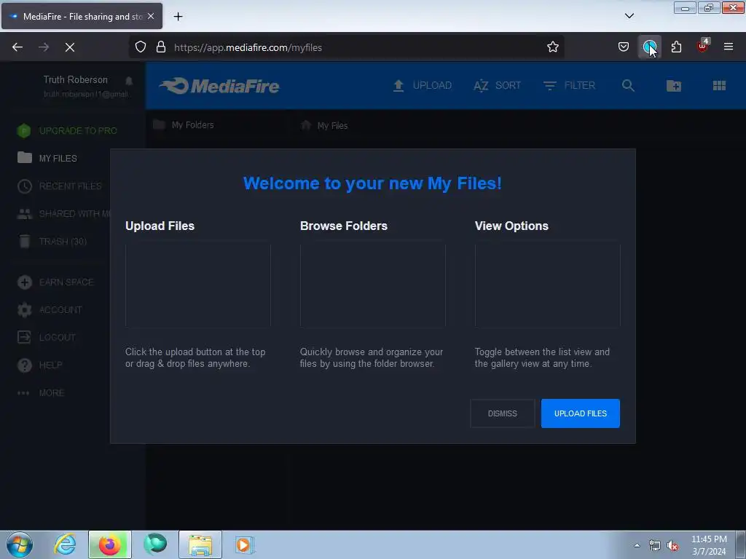Click the new folder icon
This screenshot has height=559, width=746.
[674, 86]
